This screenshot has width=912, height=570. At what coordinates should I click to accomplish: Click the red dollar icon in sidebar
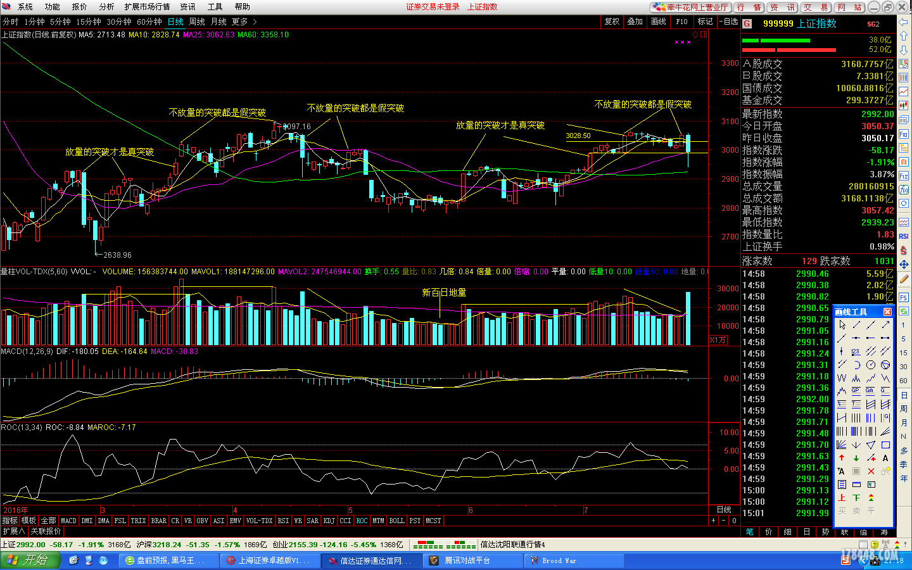(904, 250)
